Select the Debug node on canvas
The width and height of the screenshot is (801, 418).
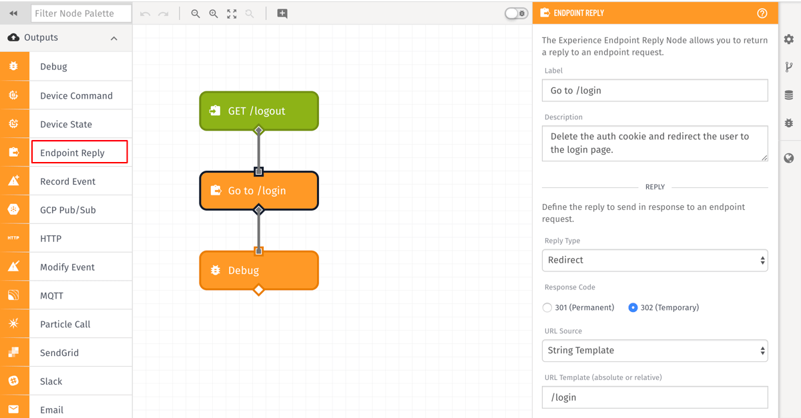(x=259, y=270)
